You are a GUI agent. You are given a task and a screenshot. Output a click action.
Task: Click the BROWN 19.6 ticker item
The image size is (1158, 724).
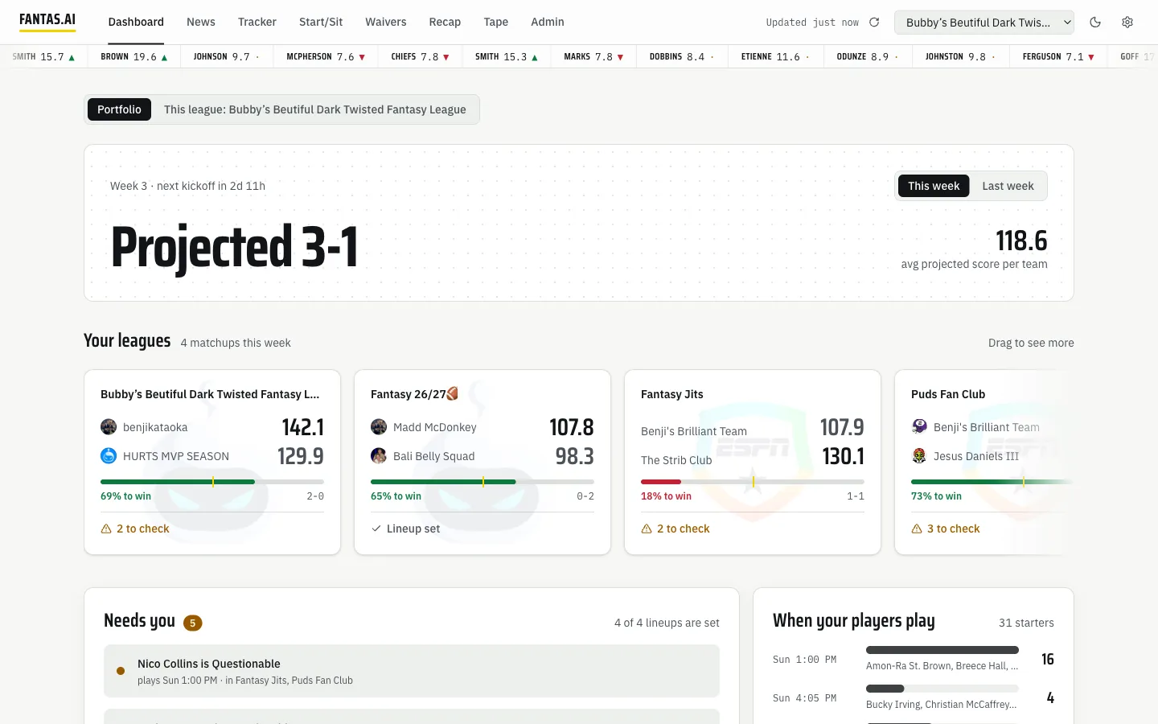coord(134,57)
